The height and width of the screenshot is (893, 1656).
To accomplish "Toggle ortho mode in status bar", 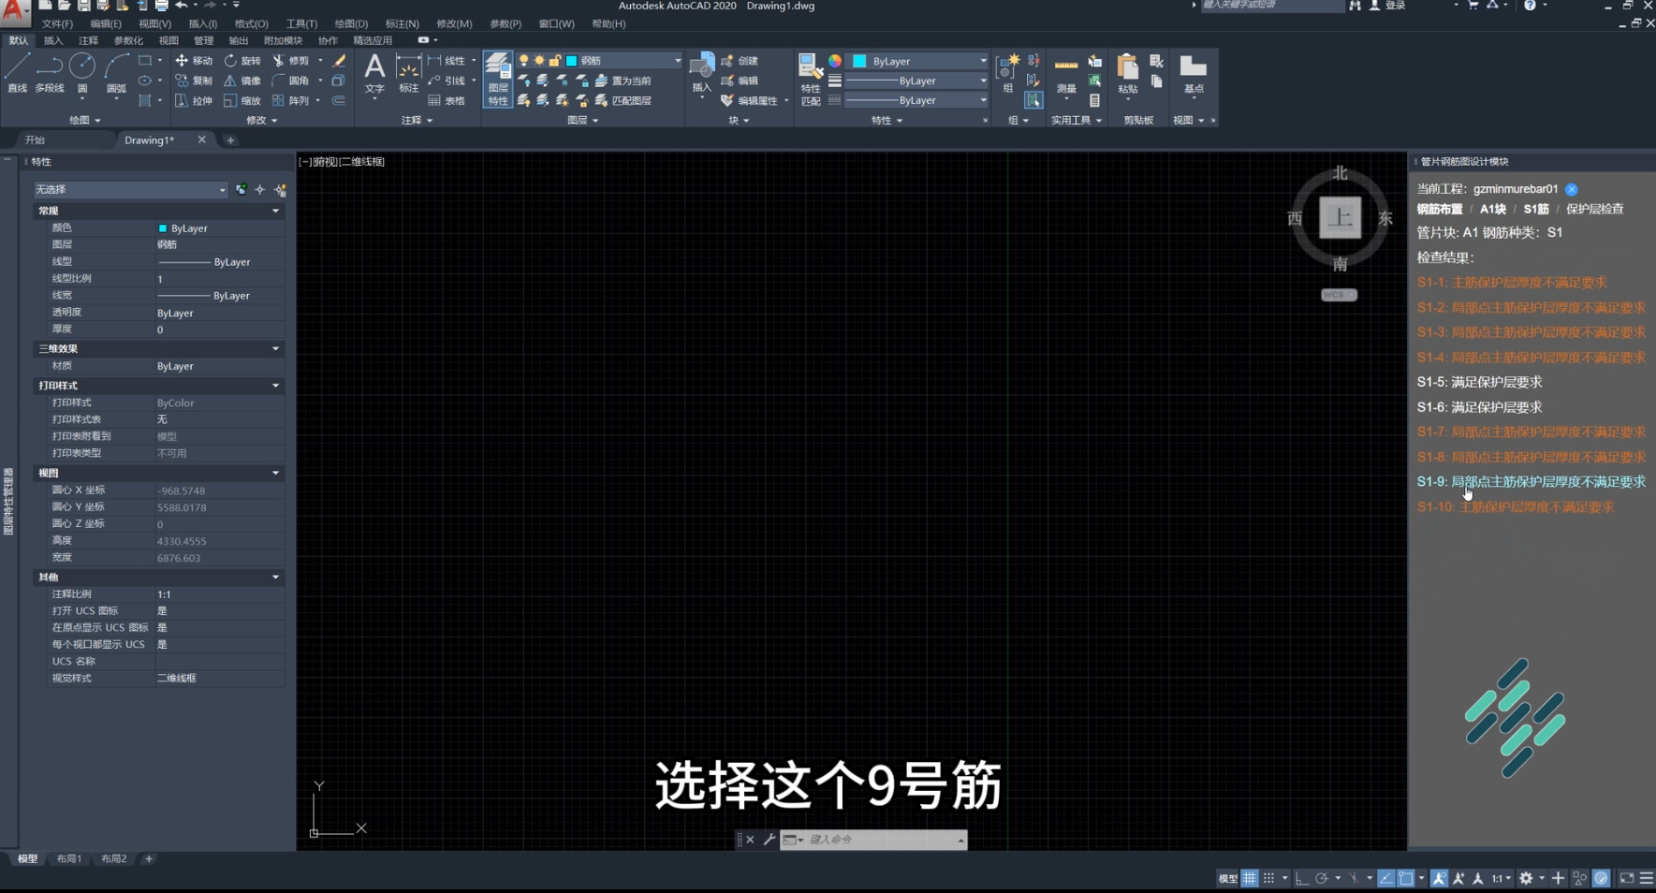I will 1302,878.
